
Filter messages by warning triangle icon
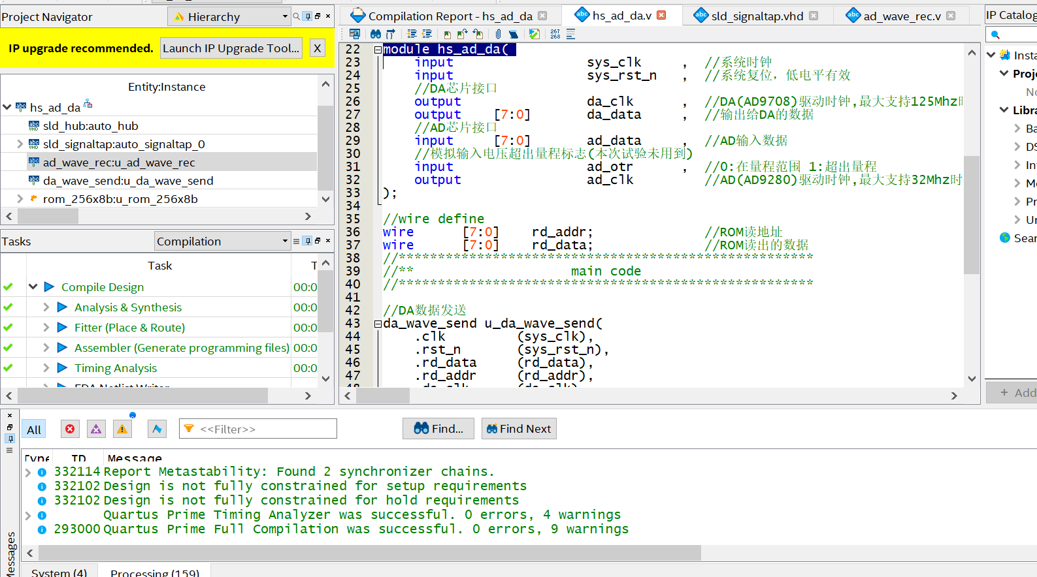pos(122,429)
